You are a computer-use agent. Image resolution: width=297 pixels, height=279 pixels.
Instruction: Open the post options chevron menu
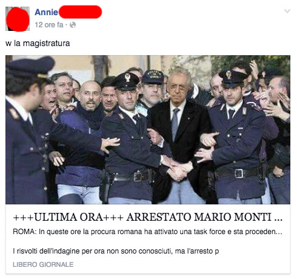[287, 11]
